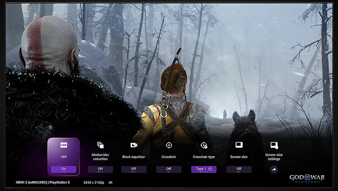The image size is (338, 191).
Task: Click the 'Crosshair type' text label
Action: pyautogui.click(x=204, y=157)
